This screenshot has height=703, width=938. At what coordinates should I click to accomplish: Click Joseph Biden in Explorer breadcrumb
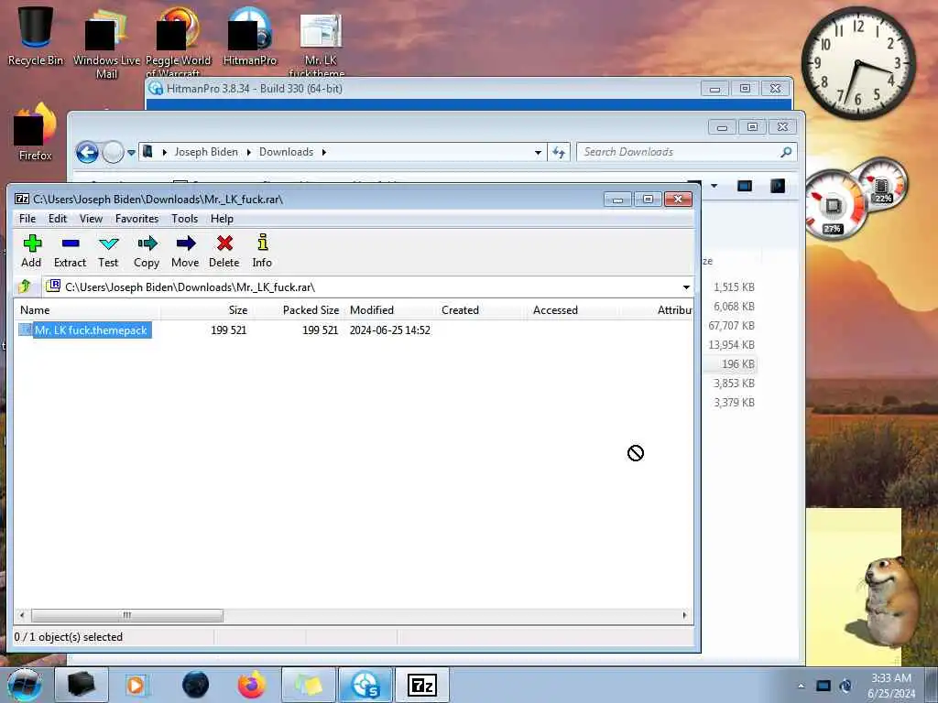coord(206,152)
